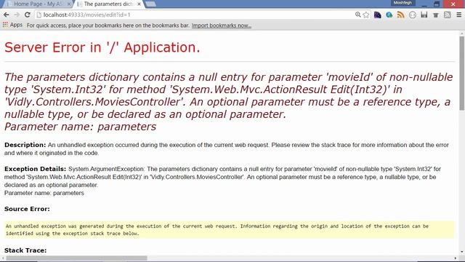The width and height of the screenshot is (465, 262).
Task: Click the round code brackets extension icon
Action: (412, 15)
